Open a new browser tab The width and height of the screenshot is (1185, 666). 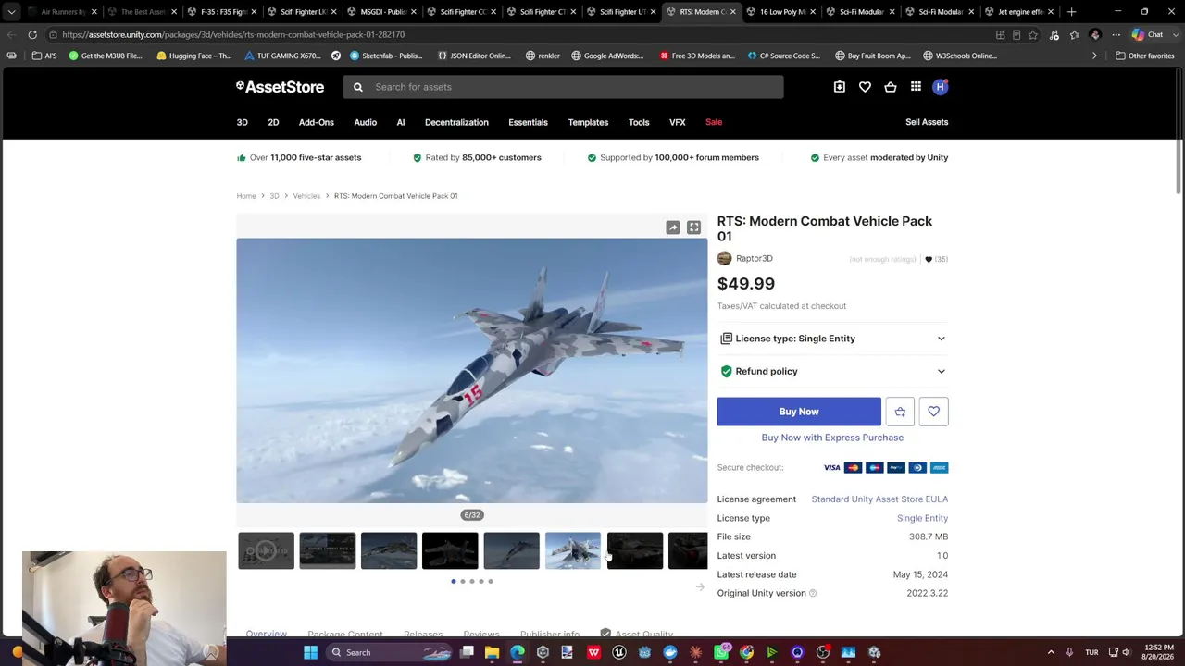(x=1071, y=12)
